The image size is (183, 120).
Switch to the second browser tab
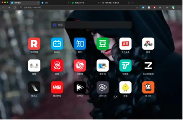point(55,3)
